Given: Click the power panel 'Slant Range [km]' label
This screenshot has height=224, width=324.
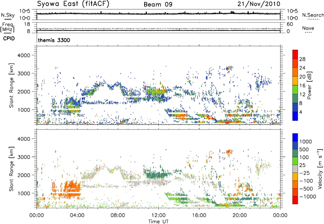Looking at the screenshot, I should tap(11, 85).
